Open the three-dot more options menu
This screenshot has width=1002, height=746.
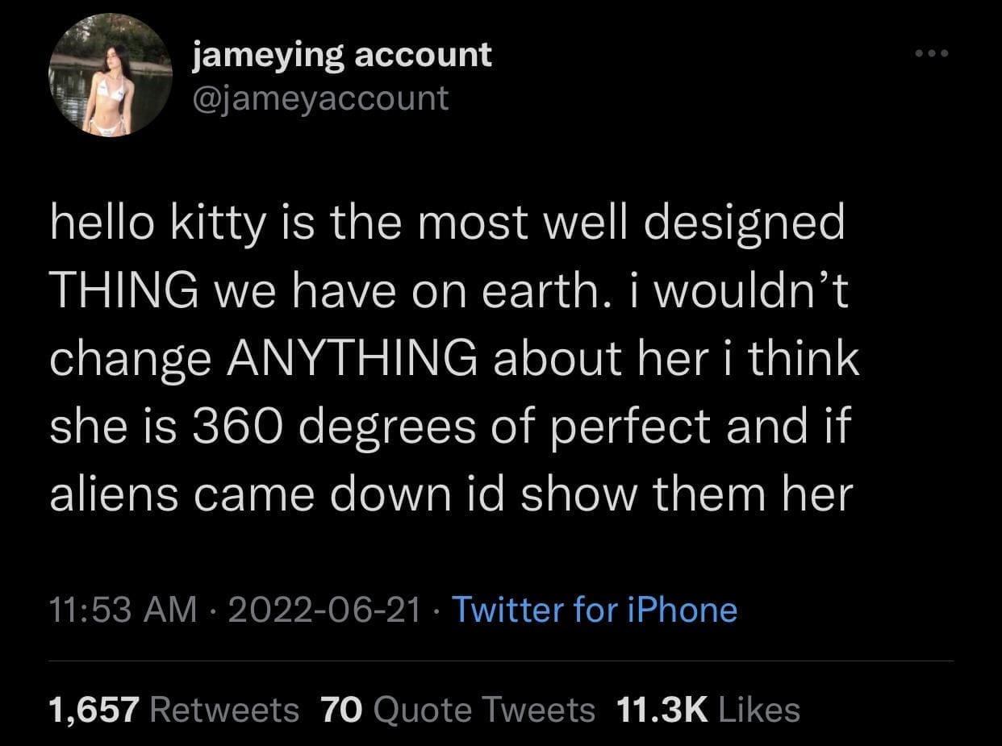pos(934,55)
